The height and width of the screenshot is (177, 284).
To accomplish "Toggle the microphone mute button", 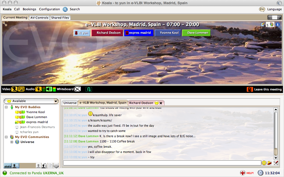I will point(39,89).
